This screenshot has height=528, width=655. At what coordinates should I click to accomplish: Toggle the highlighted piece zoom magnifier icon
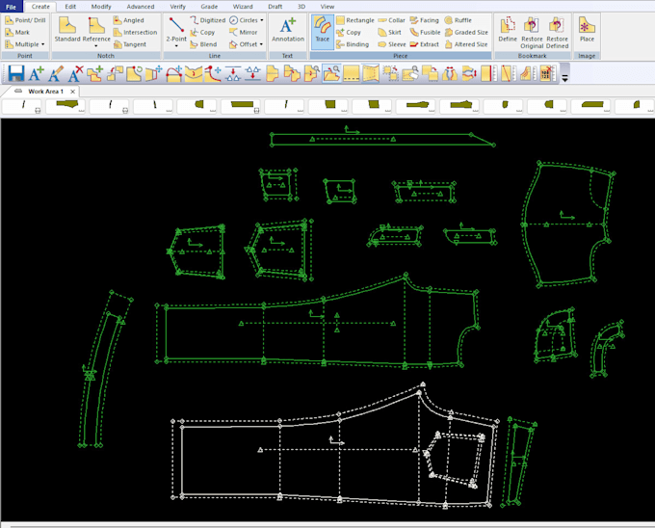tap(331, 73)
